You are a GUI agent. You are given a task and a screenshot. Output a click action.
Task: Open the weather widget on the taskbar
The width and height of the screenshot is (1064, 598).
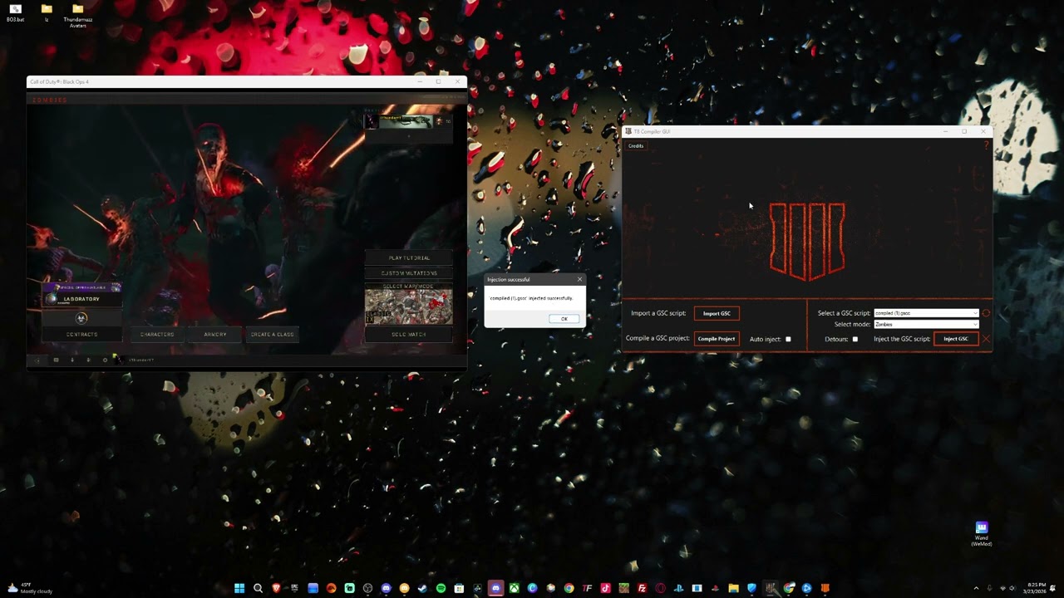pos(30,588)
